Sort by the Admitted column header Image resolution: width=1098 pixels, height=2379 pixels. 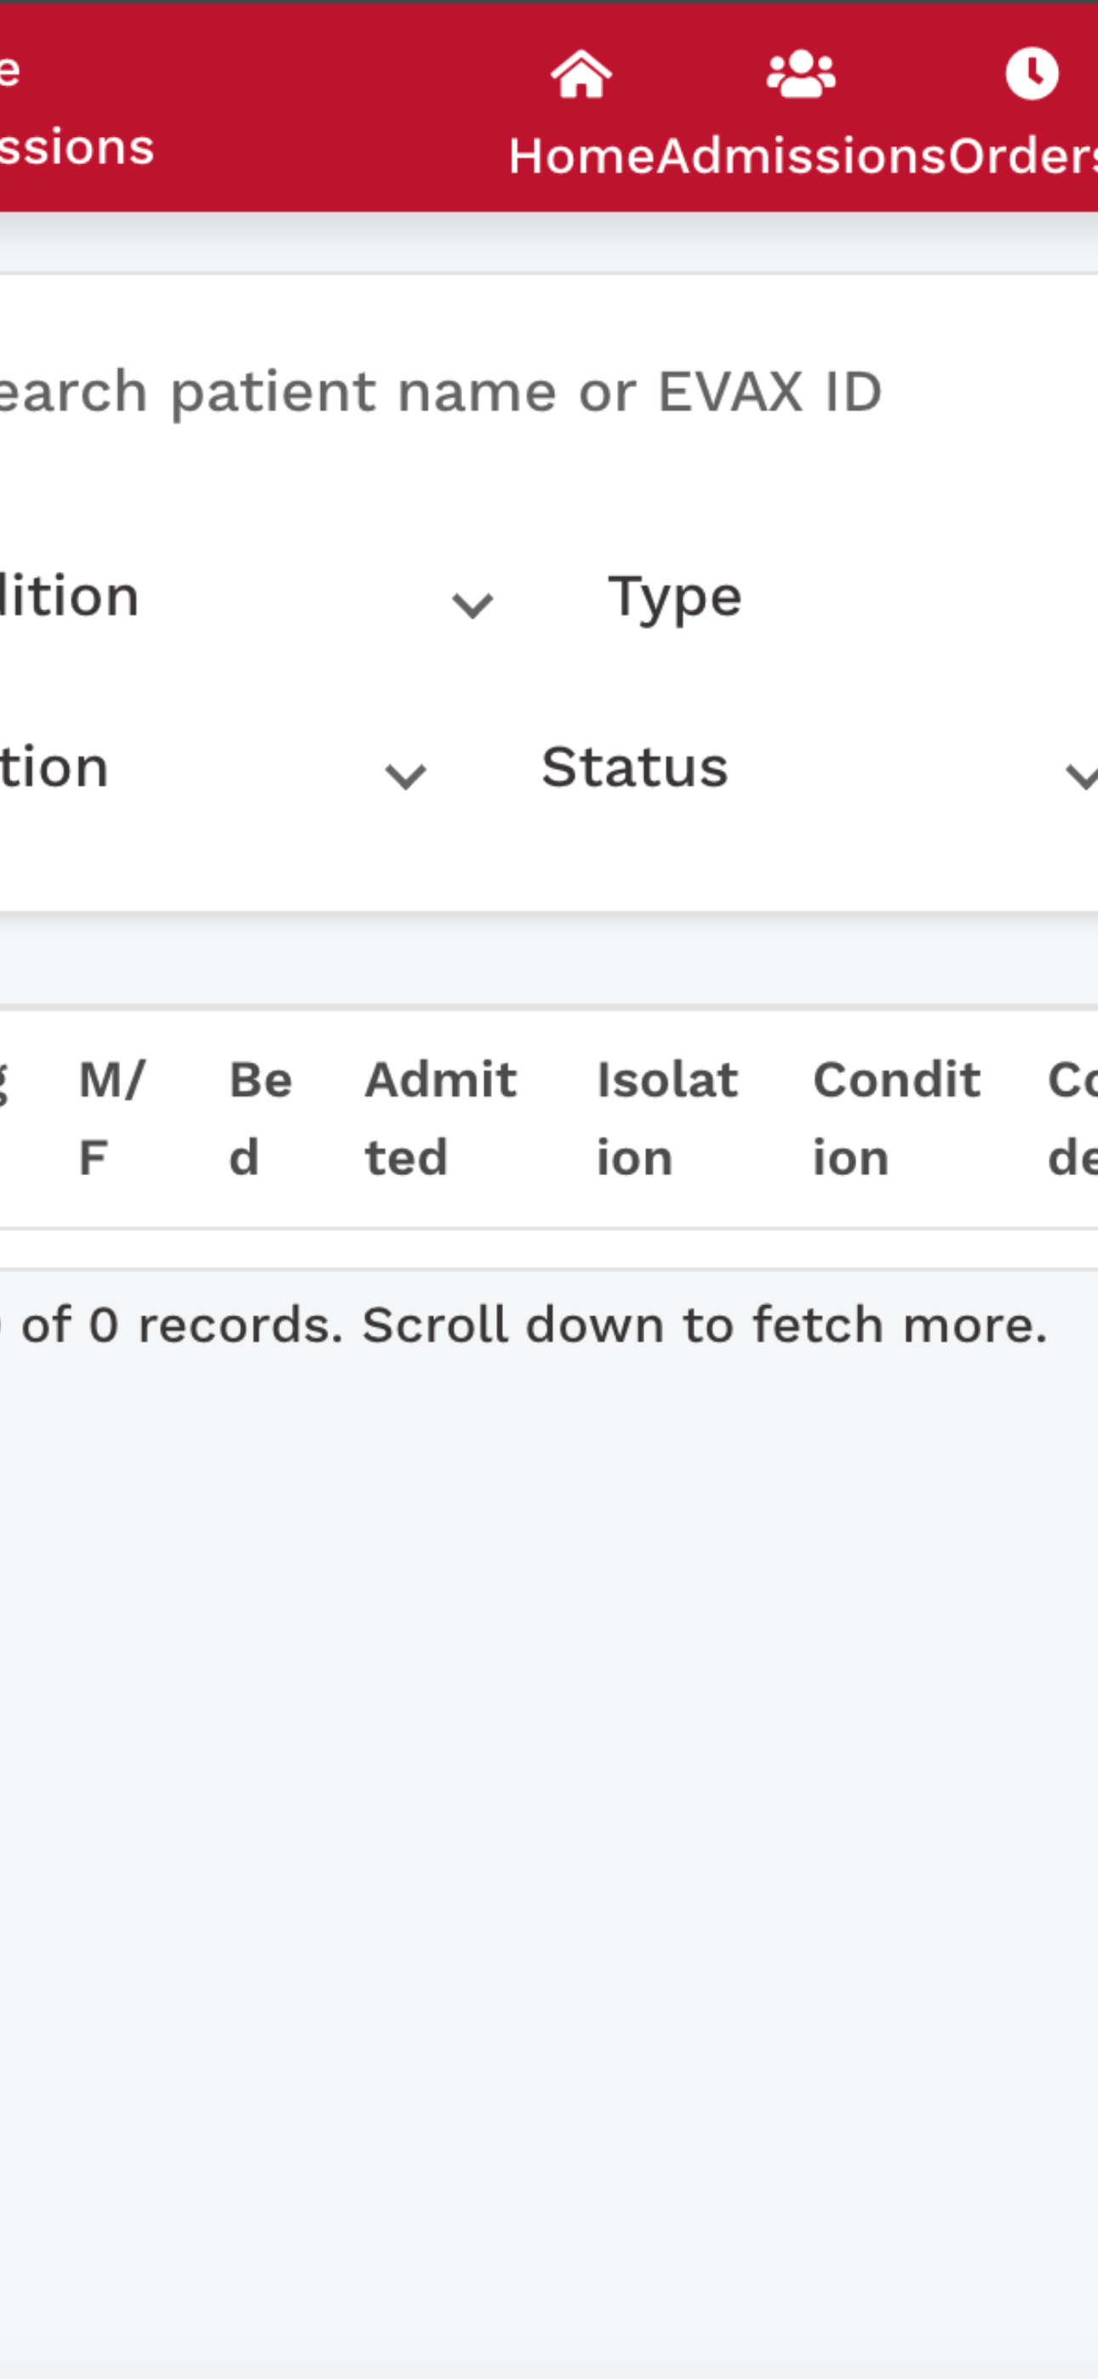(x=441, y=1118)
